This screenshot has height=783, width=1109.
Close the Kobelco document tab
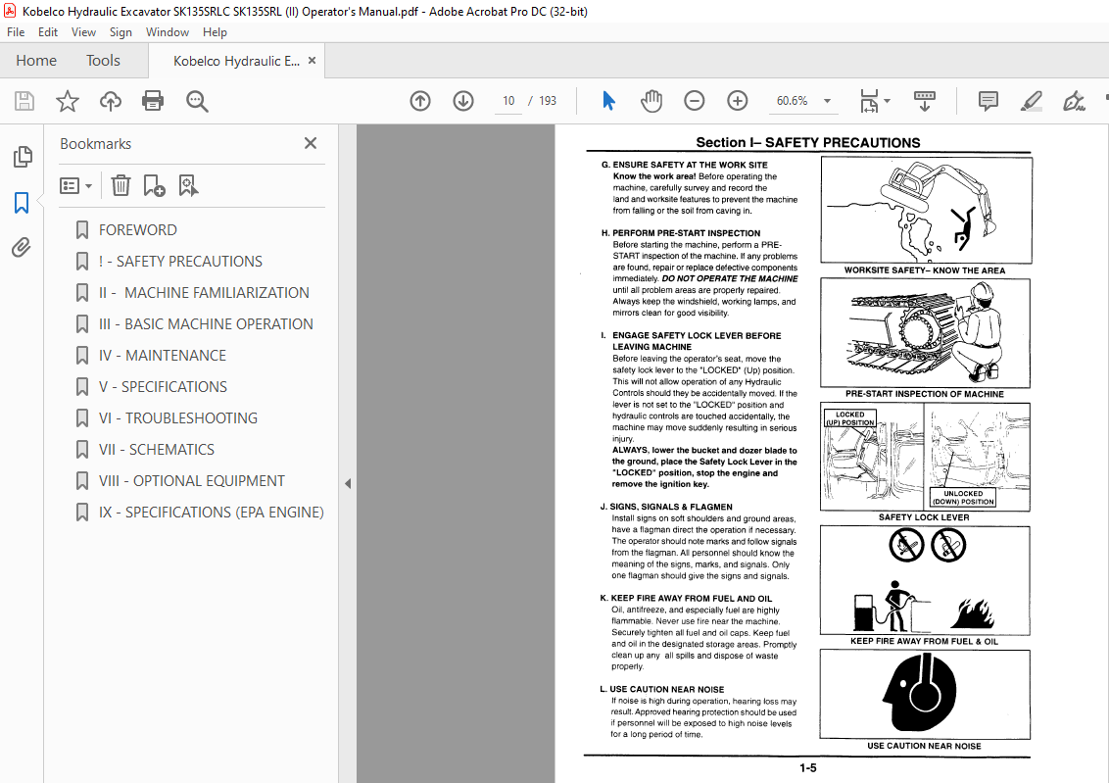[312, 61]
